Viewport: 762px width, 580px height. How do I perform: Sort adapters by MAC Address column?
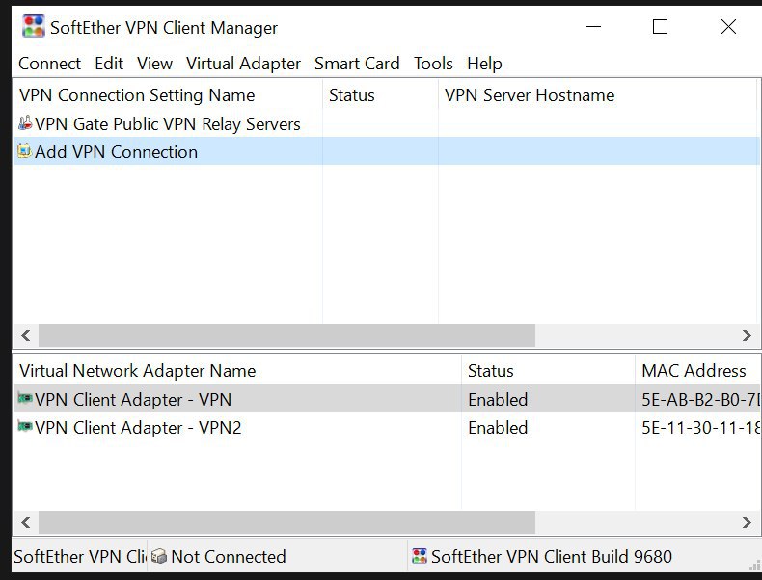[x=695, y=371]
